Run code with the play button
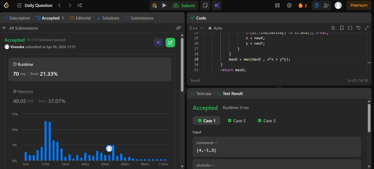Viewport: 374px width, 169px height. pos(164,5)
